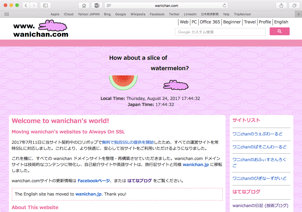The width and height of the screenshot is (302, 212).
Task: Show the Safari sidebar
Action: [x=45, y=5]
